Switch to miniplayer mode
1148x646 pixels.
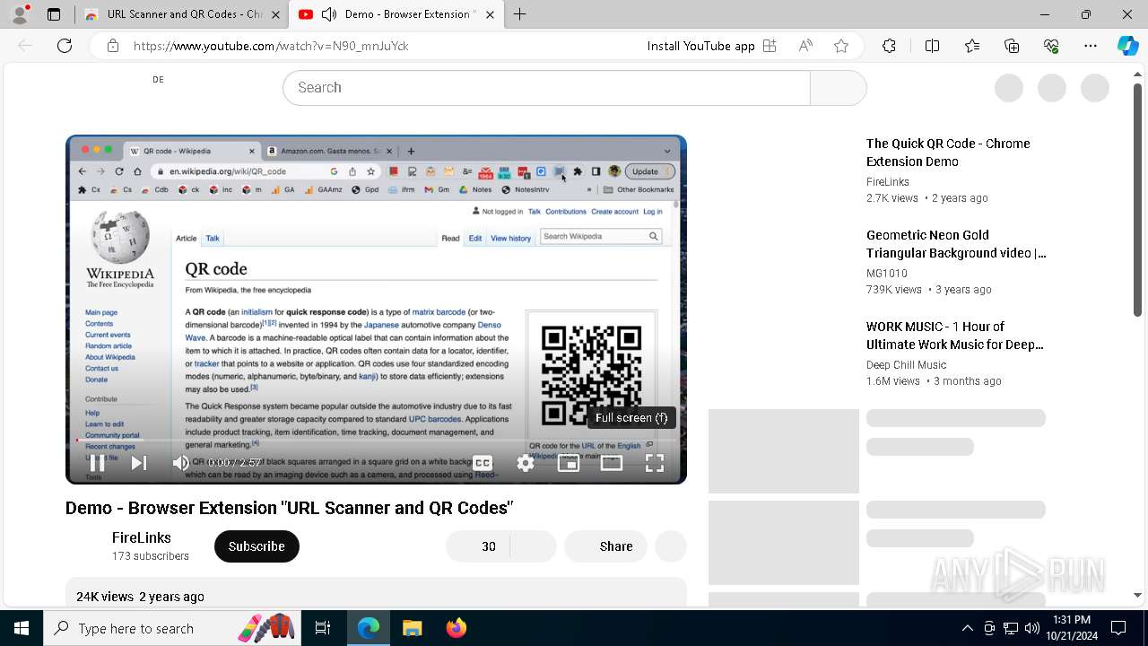569,463
